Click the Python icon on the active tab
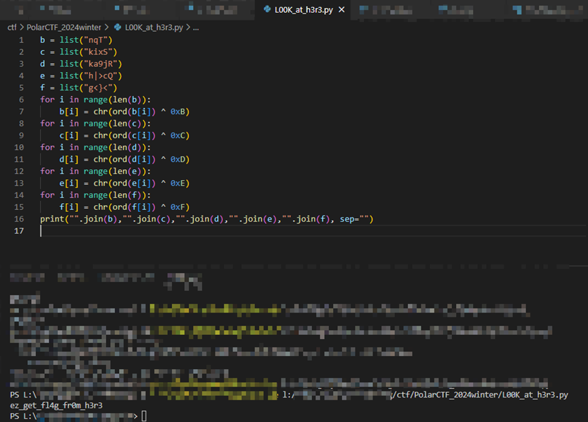The height and width of the screenshot is (422, 588). pyautogui.click(x=267, y=10)
